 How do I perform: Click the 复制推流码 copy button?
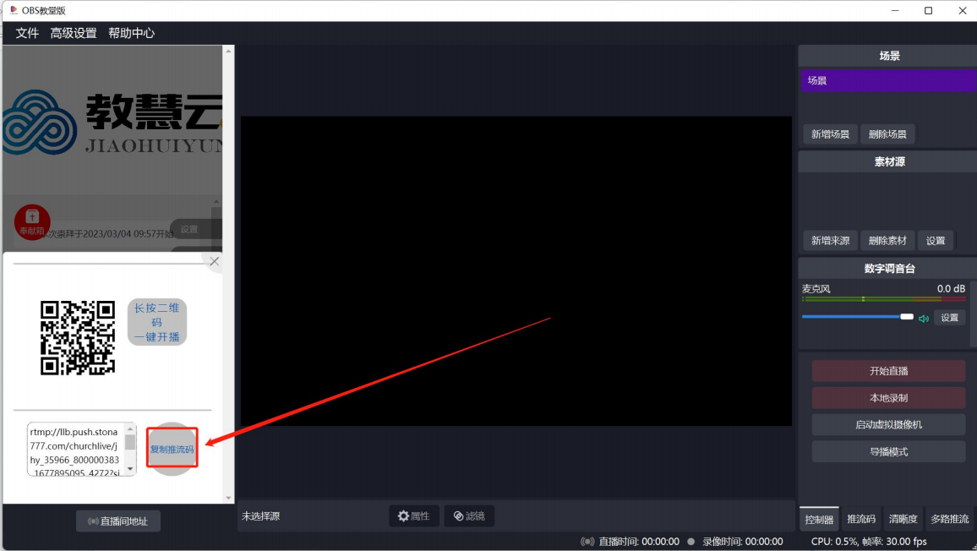[172, 448]
